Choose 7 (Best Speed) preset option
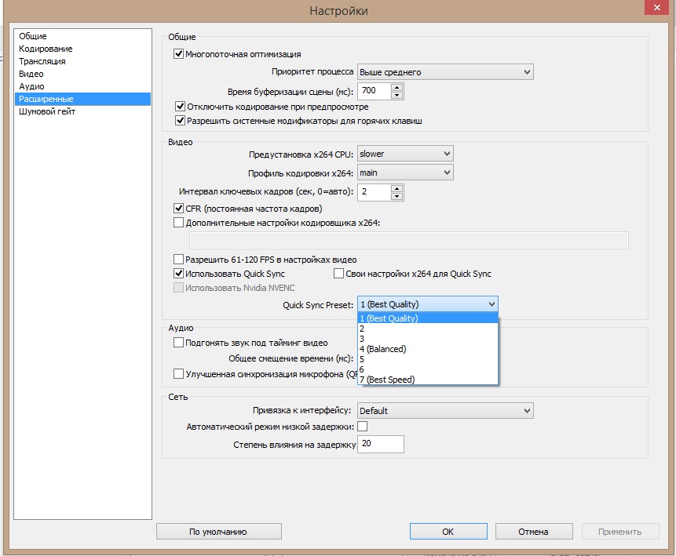This screenshot has height=556, width=676. (386, 380)
